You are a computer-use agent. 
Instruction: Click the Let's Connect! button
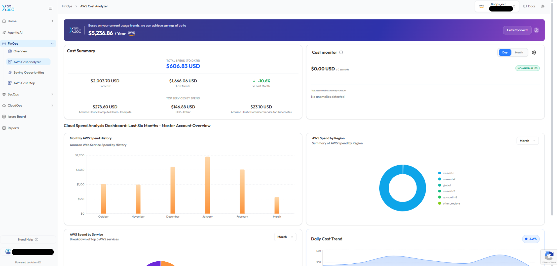pyautogui.click(x=517, y=30)
